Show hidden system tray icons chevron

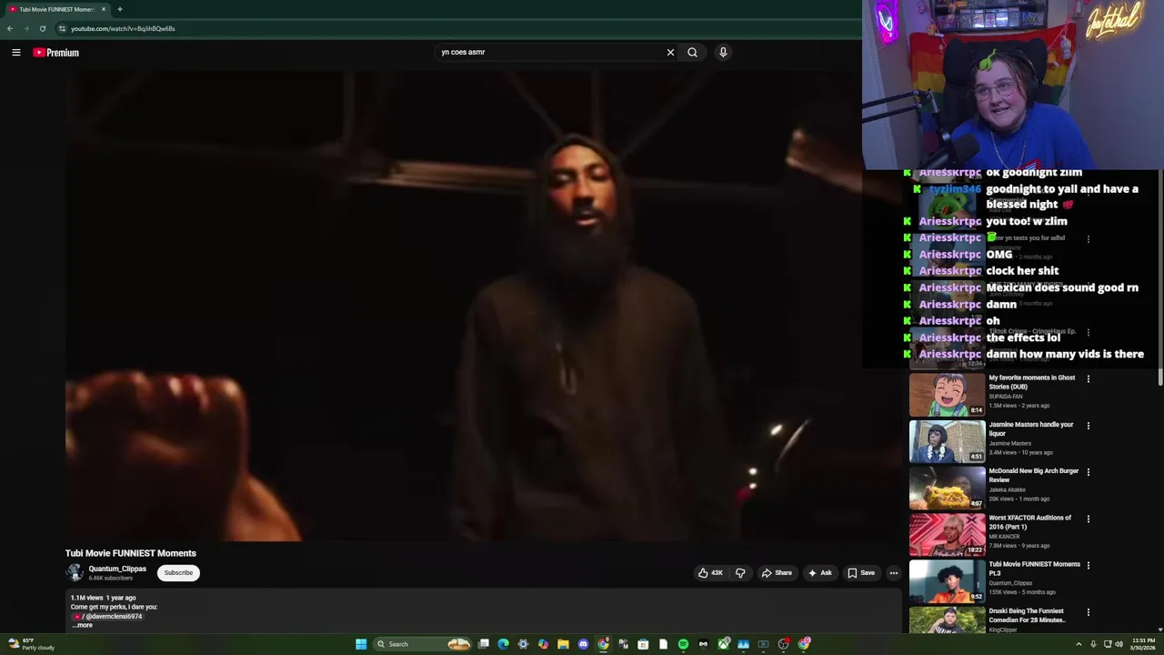click(1079, 644)
